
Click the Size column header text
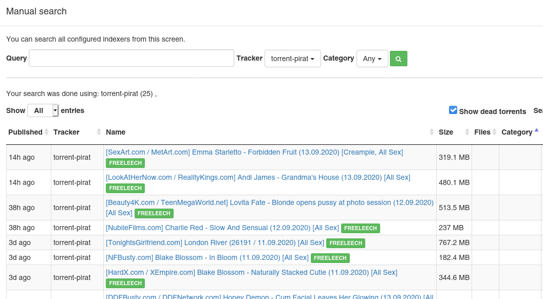tap(446, 132)
